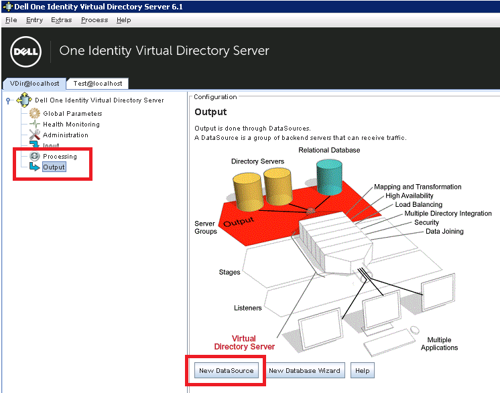Click the Administration tools icon
The image size is (500, 393).
[x=35, y=135]
